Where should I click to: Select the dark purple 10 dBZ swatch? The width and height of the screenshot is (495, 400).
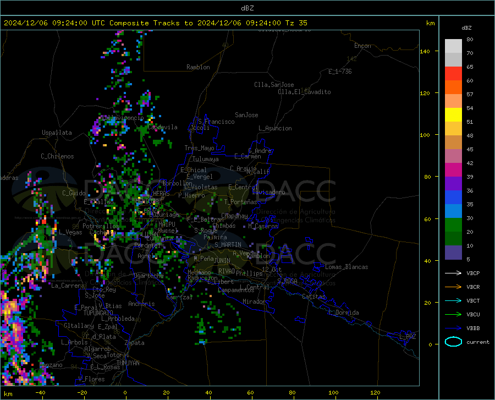453,252
